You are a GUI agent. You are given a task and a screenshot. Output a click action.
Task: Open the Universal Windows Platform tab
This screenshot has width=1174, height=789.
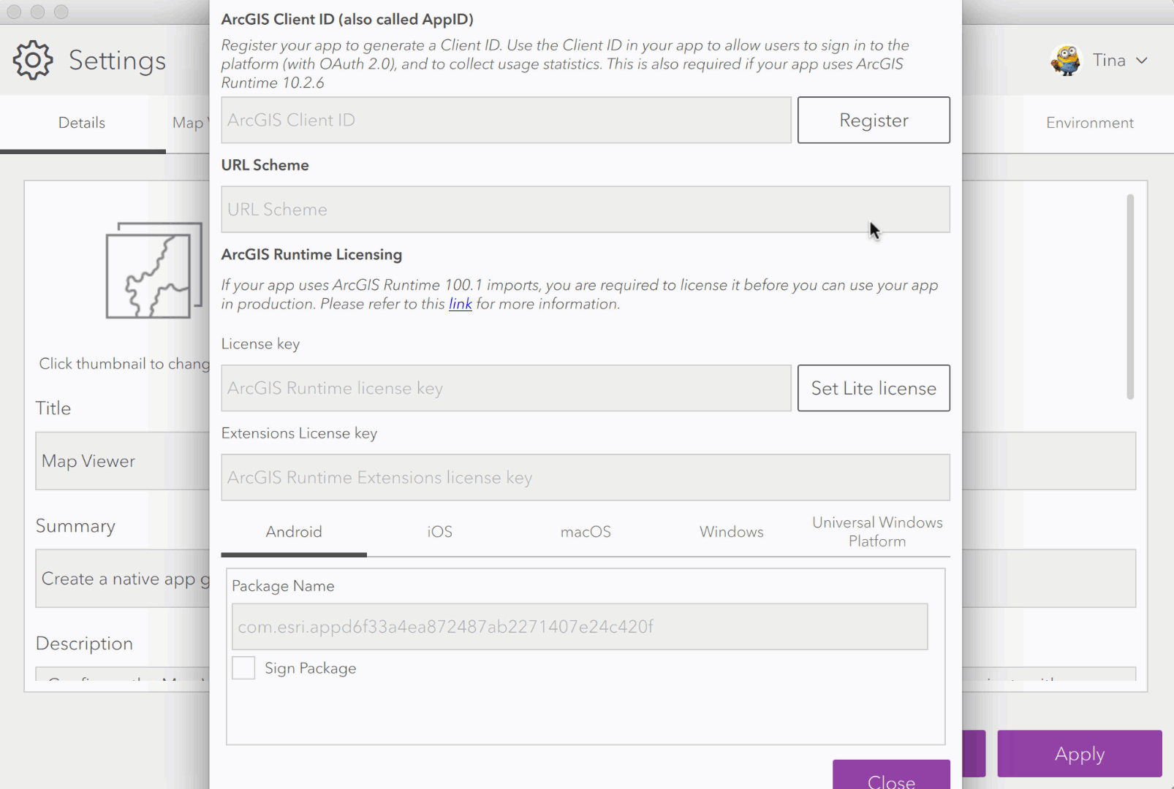tap(877, 532)
